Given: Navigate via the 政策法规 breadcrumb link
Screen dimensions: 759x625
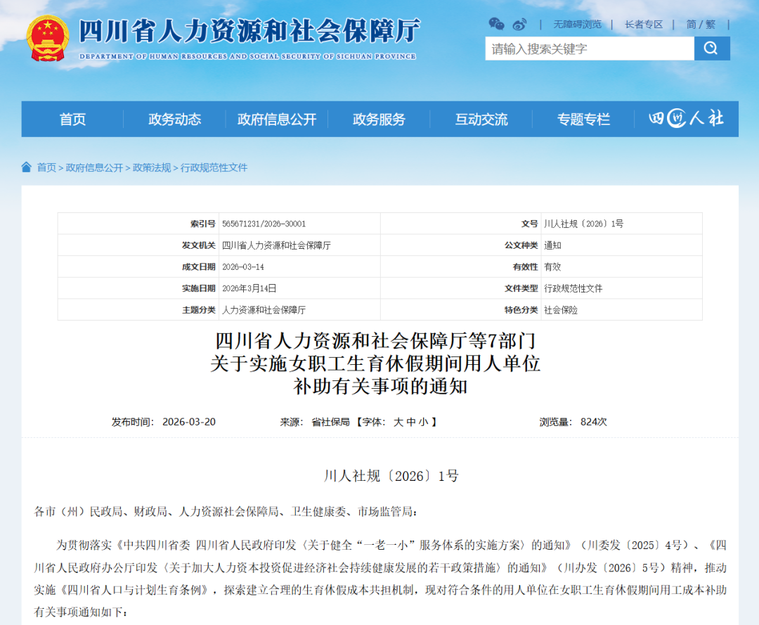Looking at the screenshot, I should (152, 167).
